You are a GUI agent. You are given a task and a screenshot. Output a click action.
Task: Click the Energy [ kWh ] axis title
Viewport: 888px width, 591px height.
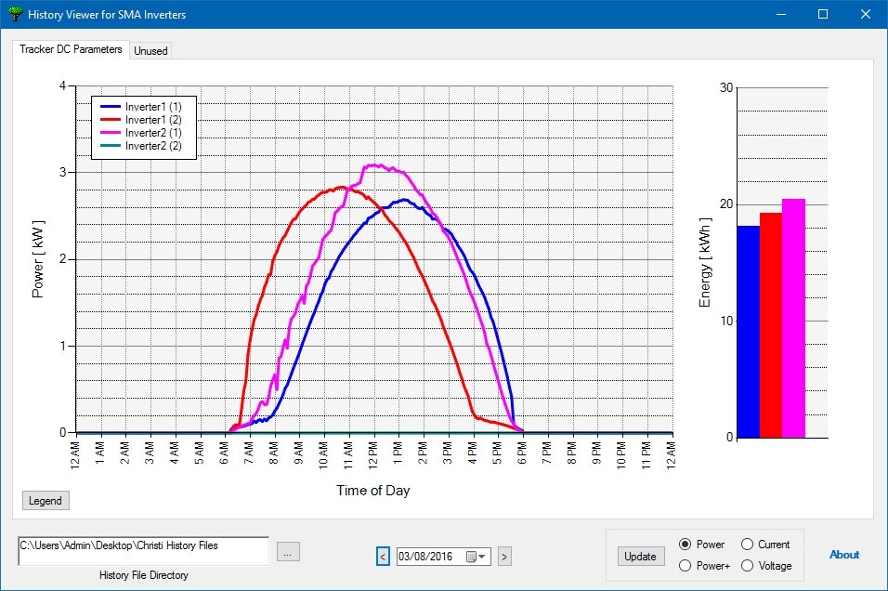pyautogui.click(x=704, y=262)
